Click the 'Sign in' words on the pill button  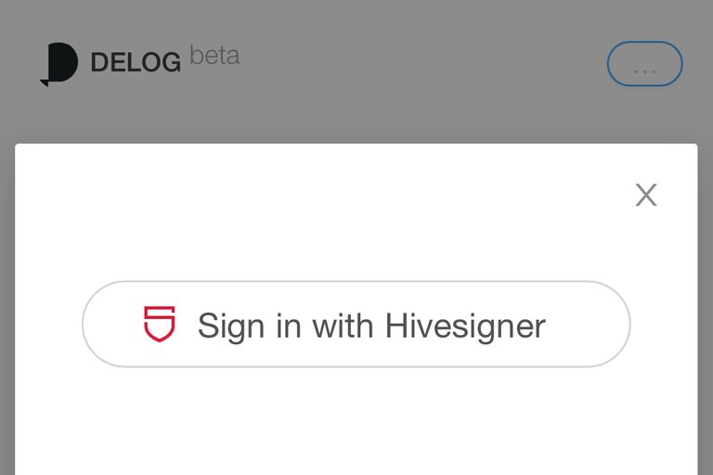pos(249,326)
